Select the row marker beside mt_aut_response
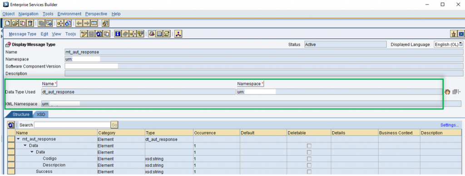 click(11, 139)
